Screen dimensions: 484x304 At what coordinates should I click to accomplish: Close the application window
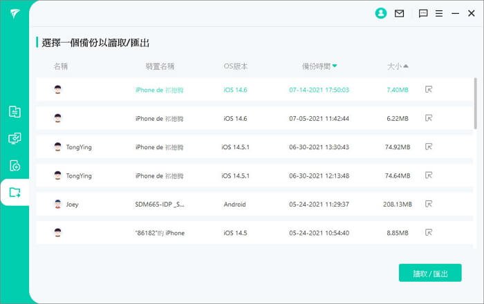(x=472, y=13)
